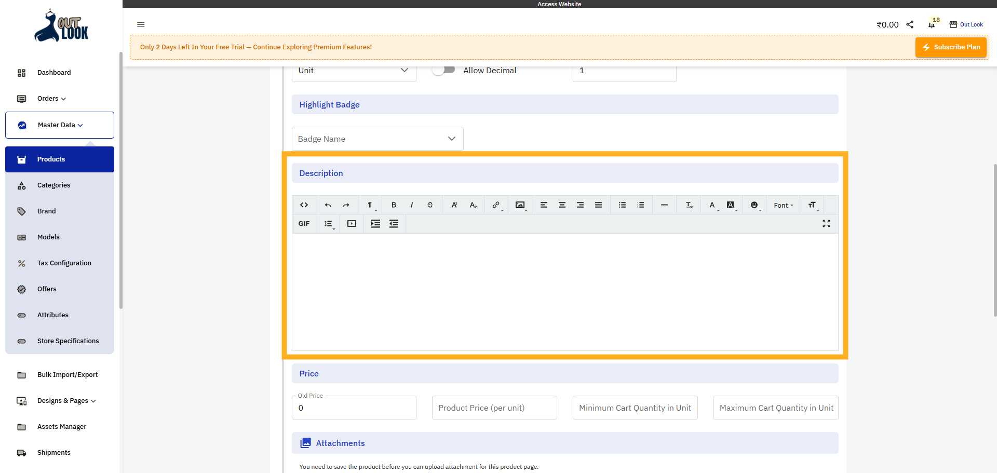This screenshot has width=997, height=473.
Task: Open the text color picker
Action: pos(712,205)
